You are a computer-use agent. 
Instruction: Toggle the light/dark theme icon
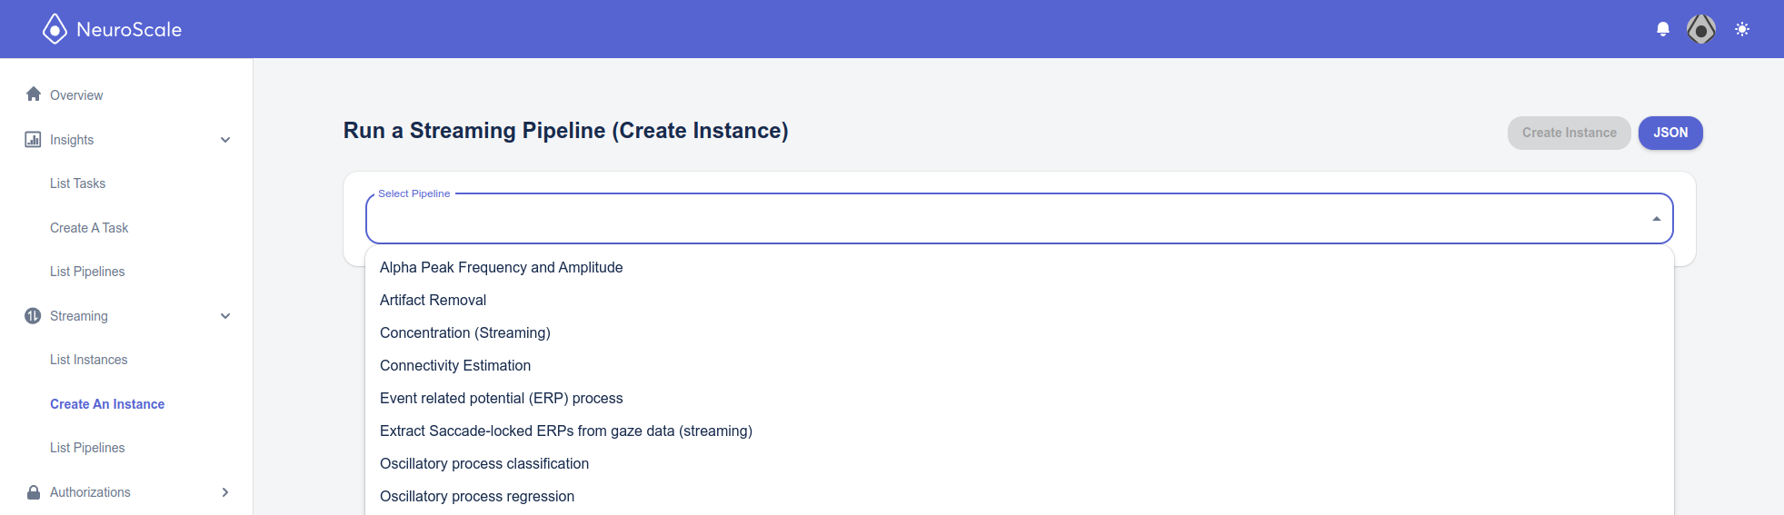click(1742, 29)
